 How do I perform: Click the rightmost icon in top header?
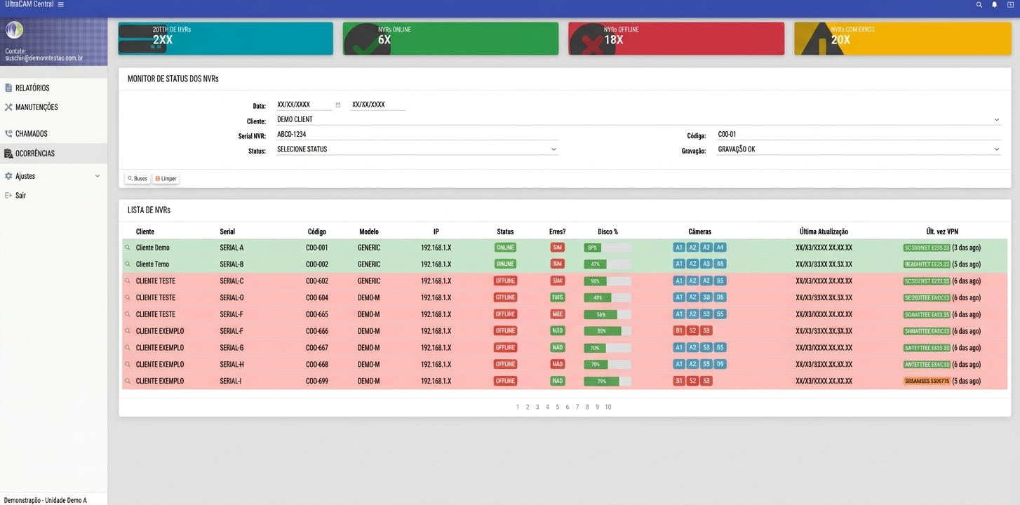coord(1010,5)
